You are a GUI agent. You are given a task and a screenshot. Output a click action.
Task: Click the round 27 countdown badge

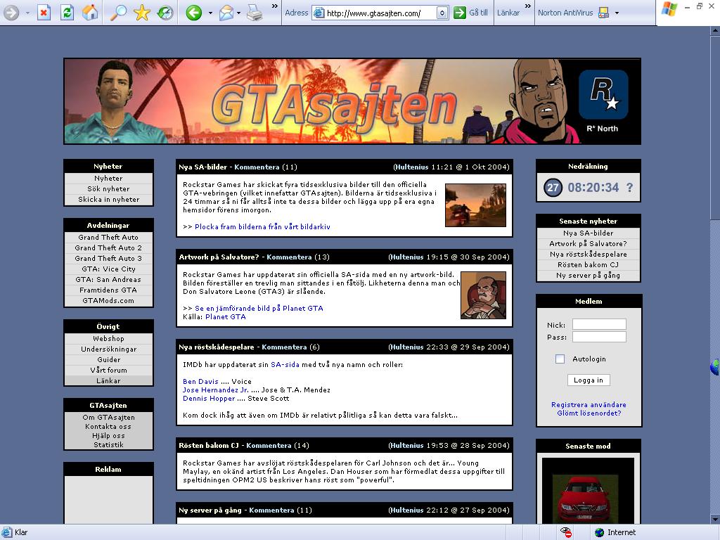click(553, 187)
